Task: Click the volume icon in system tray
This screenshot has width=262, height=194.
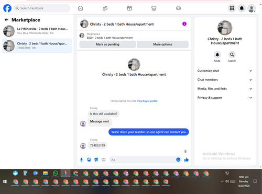Action: (227, 181)
